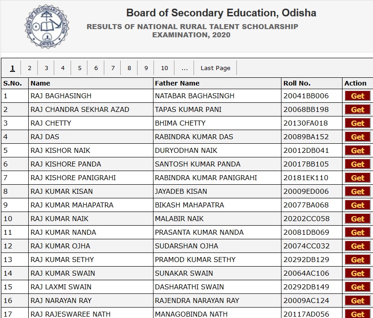Get result for RAJ KUMAR OJHA
The image size is (373, 318).
[358, 246]
